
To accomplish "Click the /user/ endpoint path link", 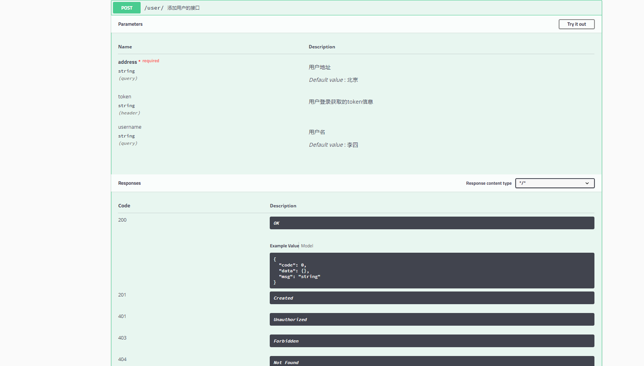I will (153, 8).
